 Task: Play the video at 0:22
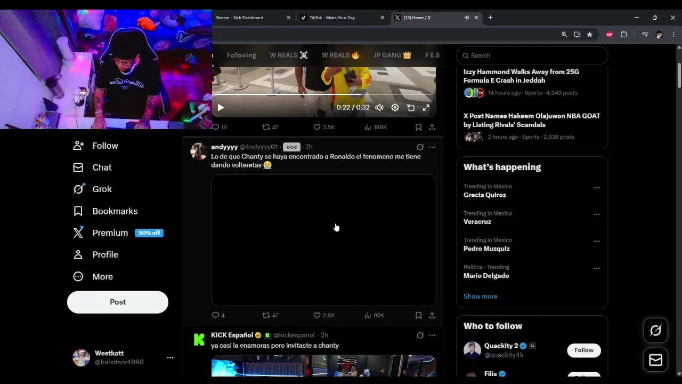[x=221, y=108]
